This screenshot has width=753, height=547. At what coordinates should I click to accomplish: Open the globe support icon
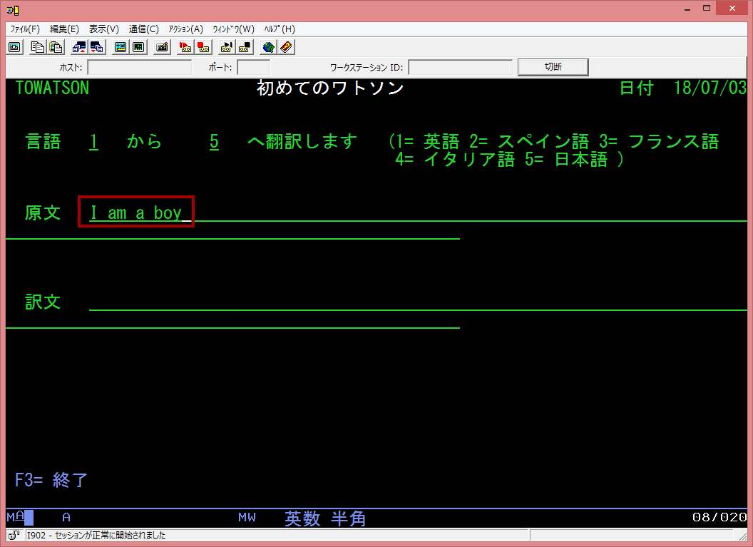[268, 47]
